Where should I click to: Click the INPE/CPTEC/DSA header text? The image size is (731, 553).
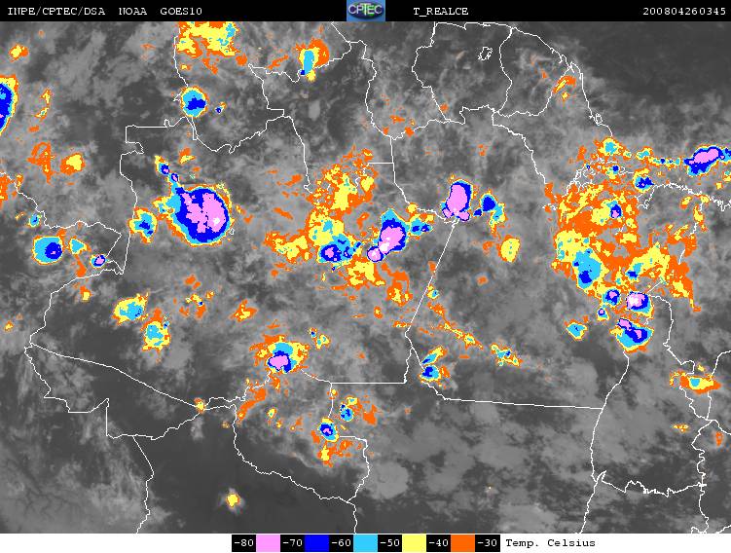[56, 11]
